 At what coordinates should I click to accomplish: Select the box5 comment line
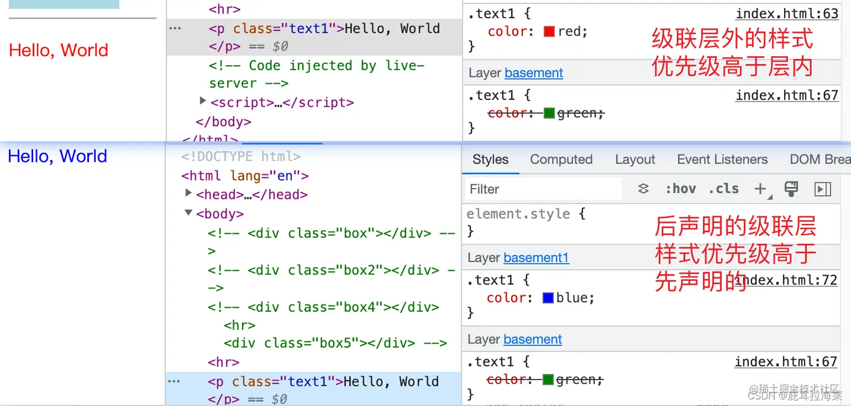pos(335,343)
